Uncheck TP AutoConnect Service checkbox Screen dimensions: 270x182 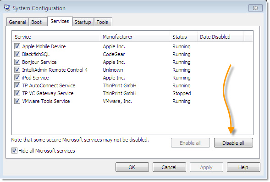click(17, 85)
